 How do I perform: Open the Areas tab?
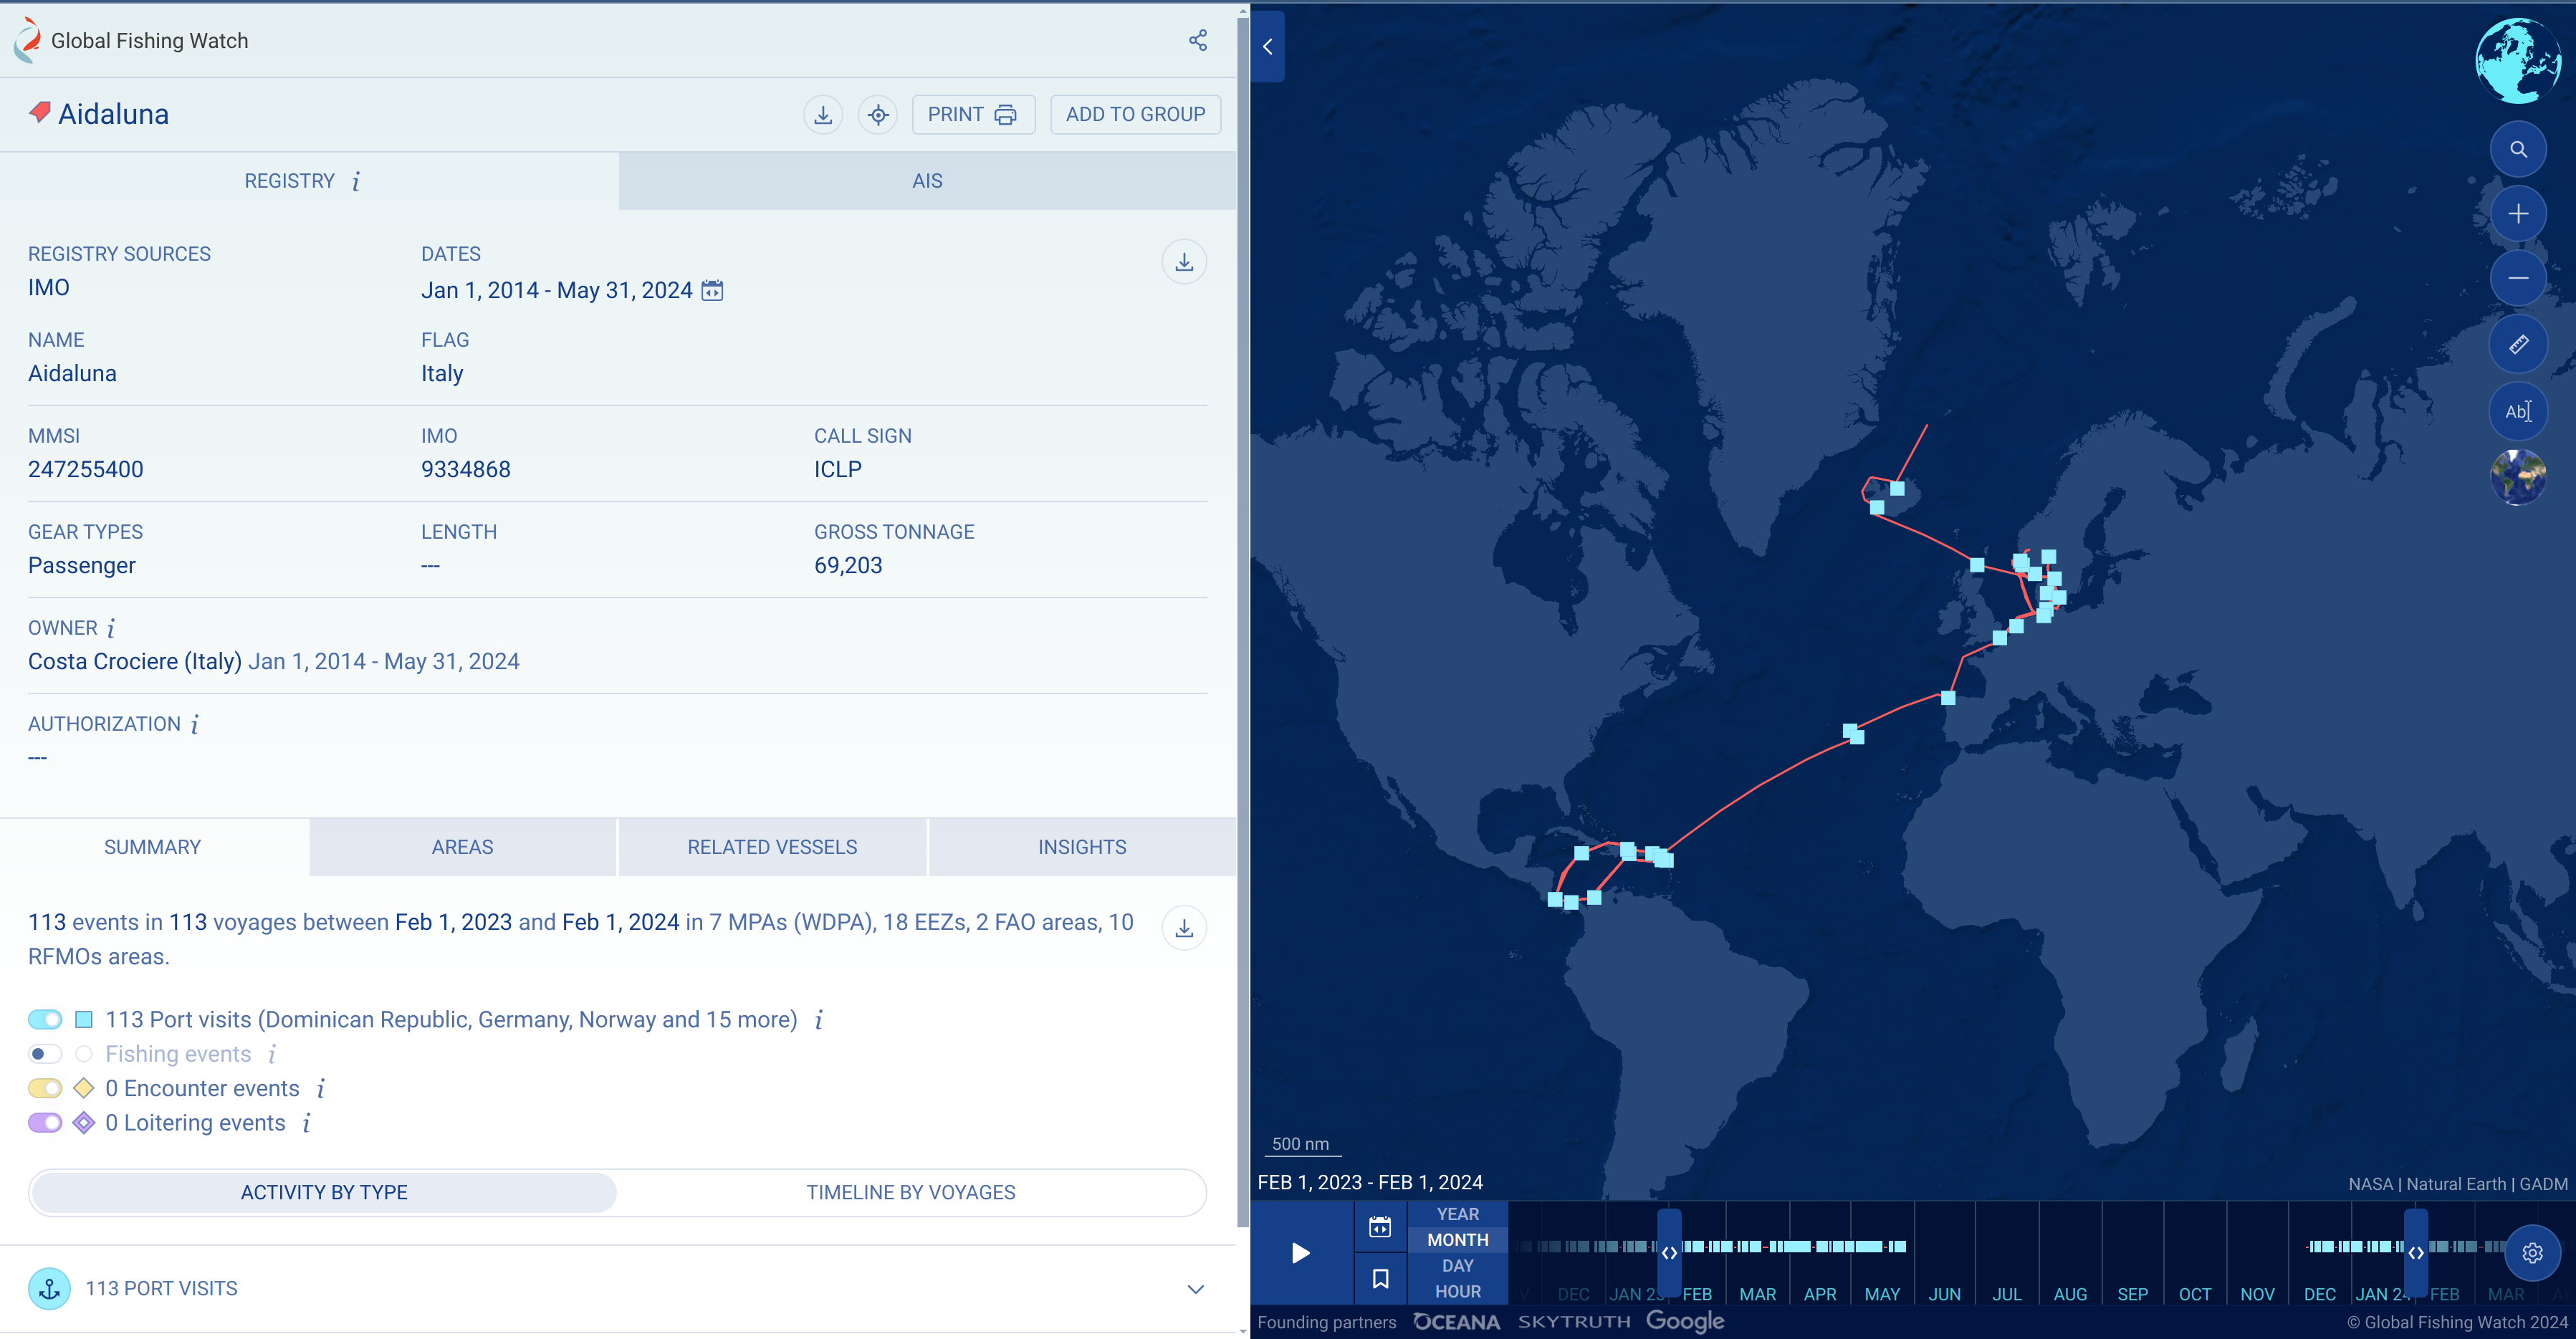pos(462,847)
